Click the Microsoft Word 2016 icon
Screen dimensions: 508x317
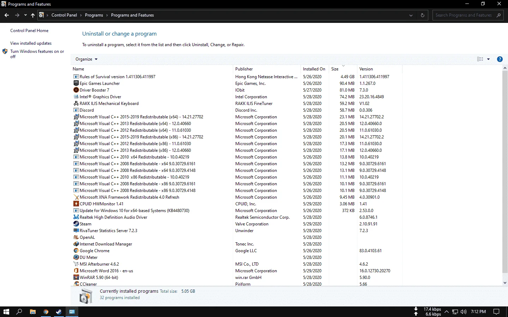point(76,271)
